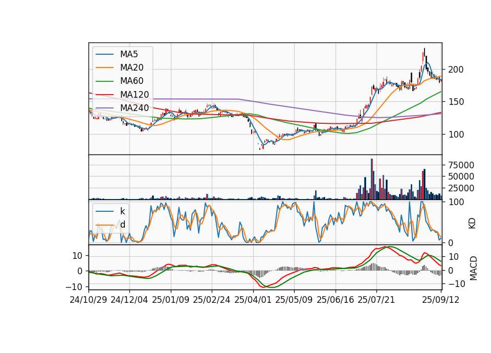This screenshot has width=491, height=353.
Task: Click the 150 price axis label
Action: click(x=456, y=102)
